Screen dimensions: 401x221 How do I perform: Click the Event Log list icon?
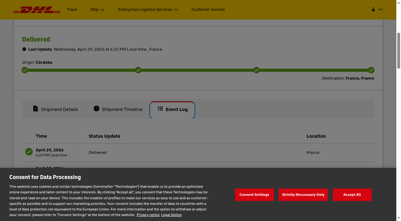coord(160,108)
